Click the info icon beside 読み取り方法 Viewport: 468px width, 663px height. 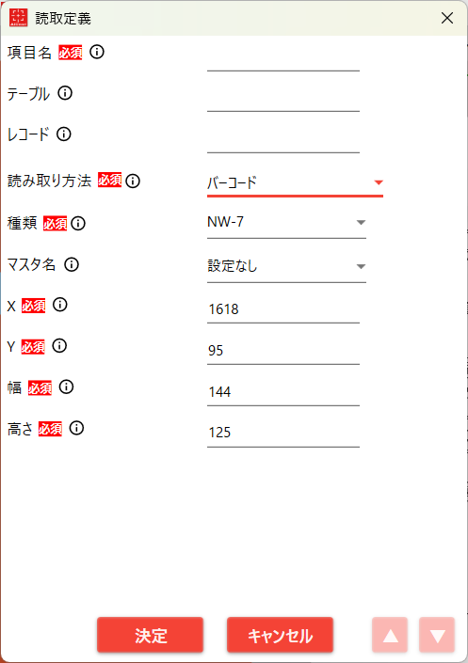point(133,181)
